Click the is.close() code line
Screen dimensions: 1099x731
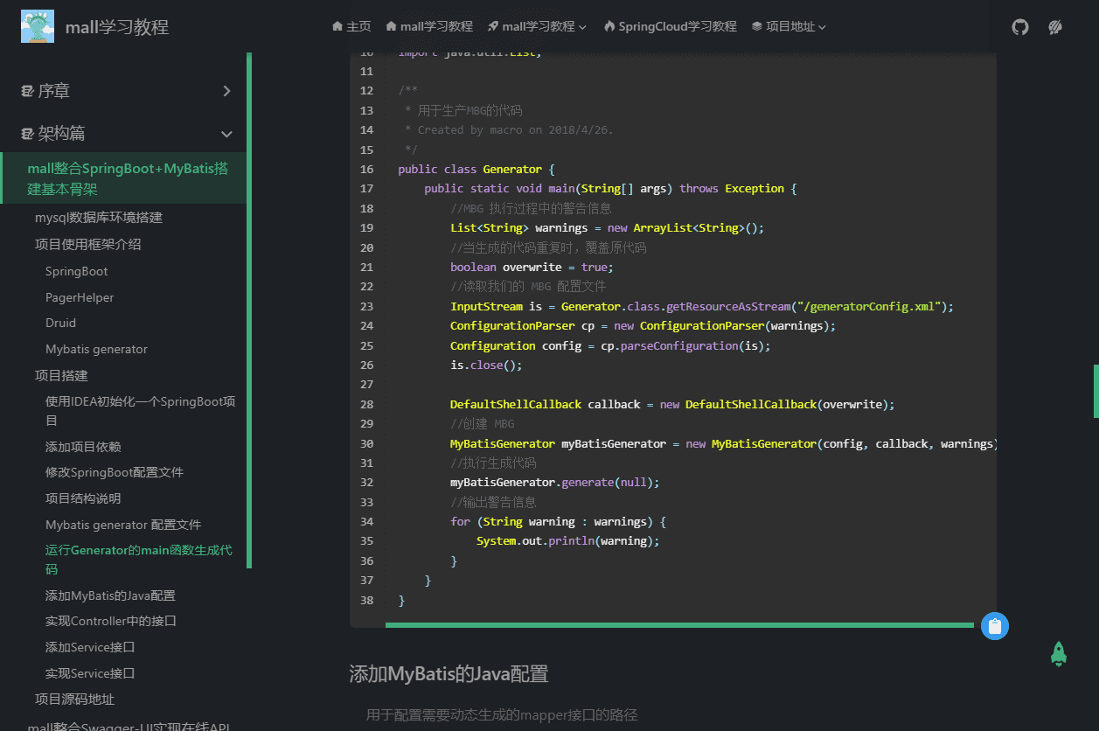point(486,365)
